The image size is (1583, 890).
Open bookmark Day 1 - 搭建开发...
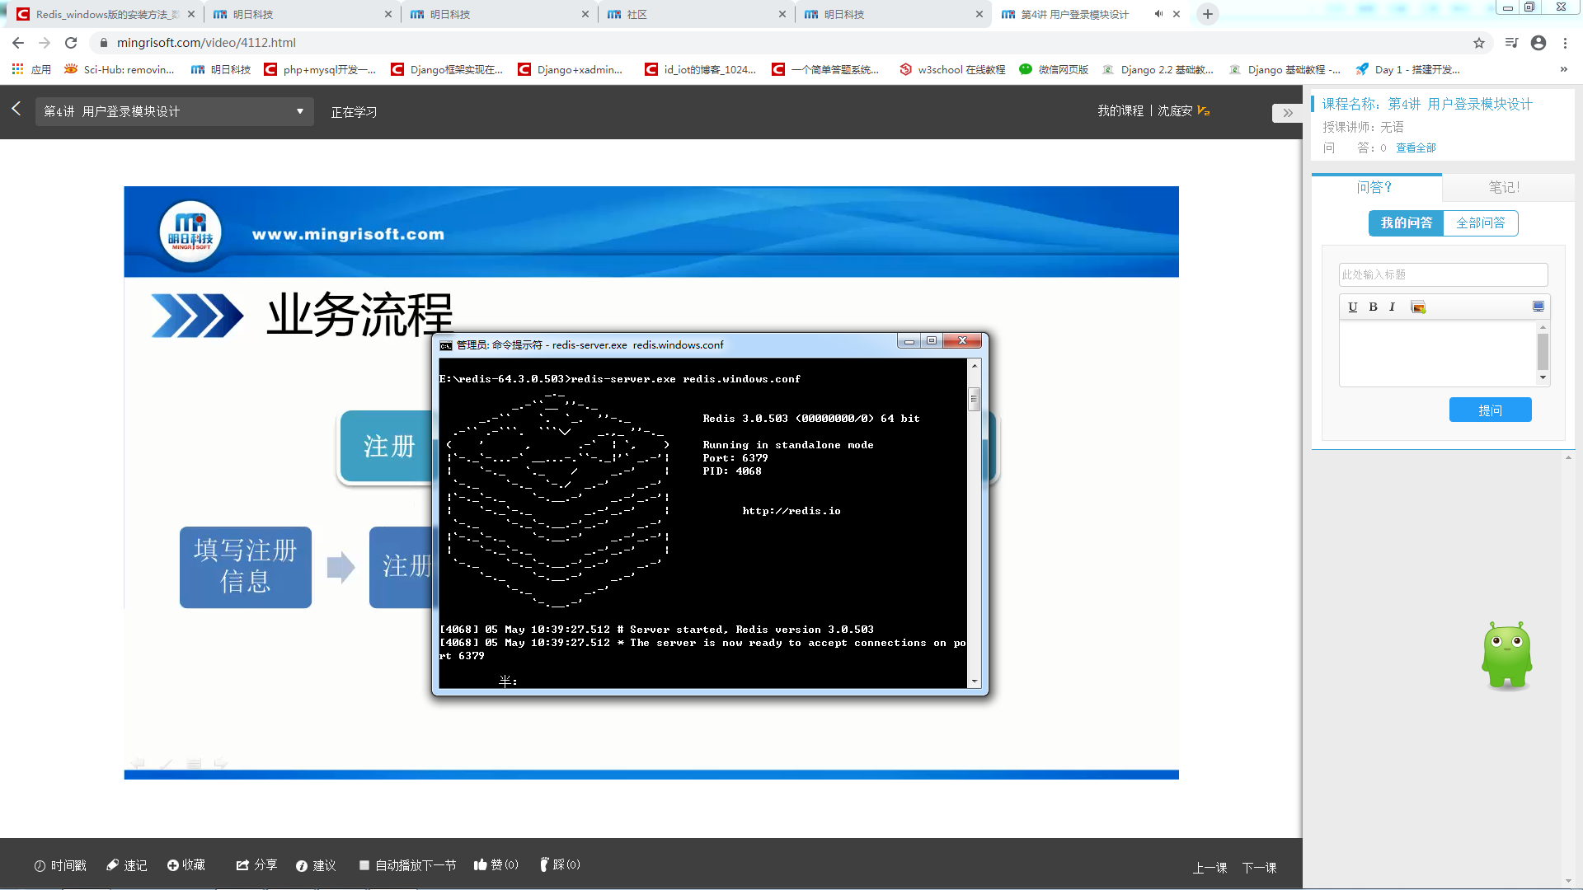(1407, 69)
